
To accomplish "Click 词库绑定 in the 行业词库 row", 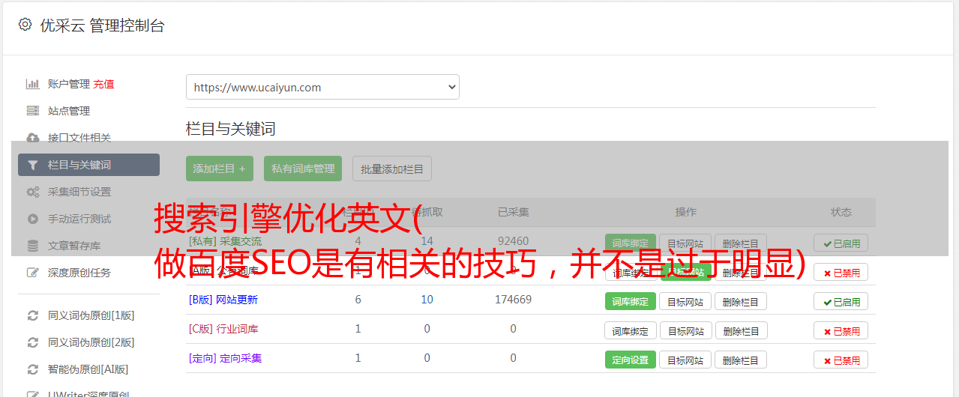I will (631, 330).
